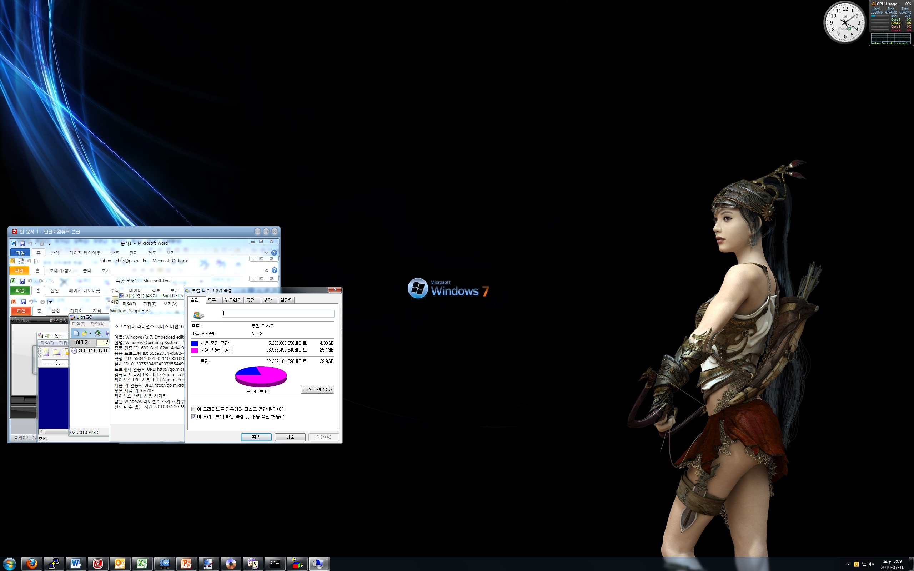Click the Save icon in Excel's quick access toolbar
This screenshot has width=914, height=571.
[x=22, y=281]
